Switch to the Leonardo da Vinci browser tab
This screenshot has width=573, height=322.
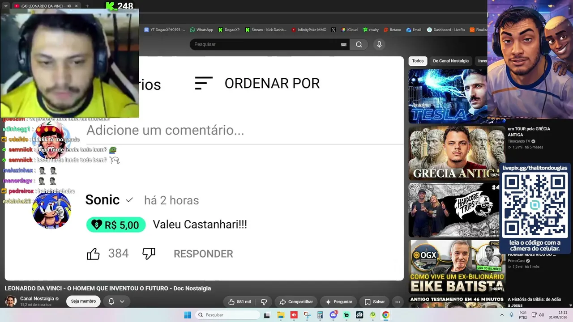tap(40, 6)
